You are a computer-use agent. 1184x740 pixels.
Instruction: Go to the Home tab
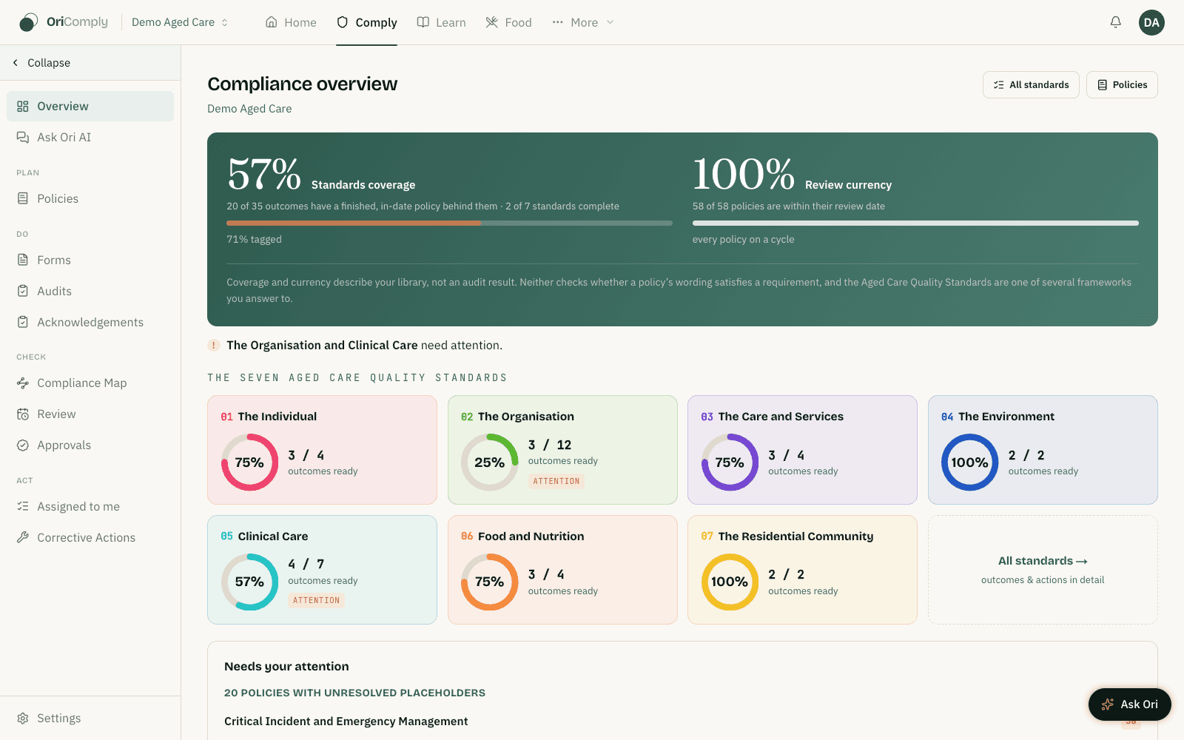point(291,22)
